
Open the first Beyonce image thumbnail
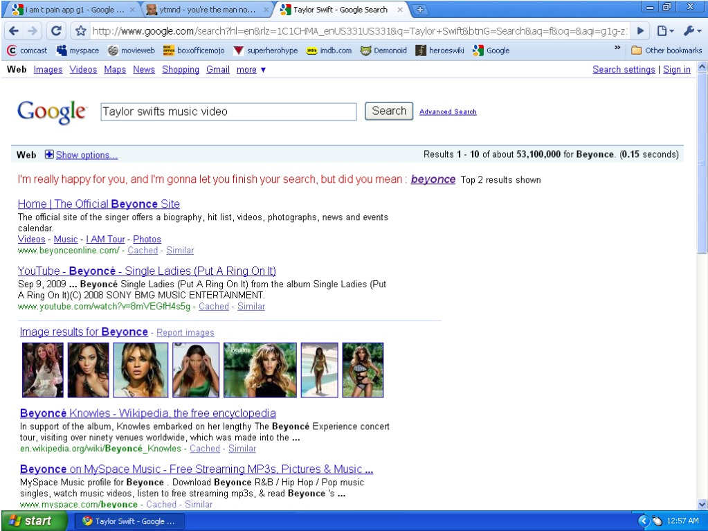pos(43,370)
